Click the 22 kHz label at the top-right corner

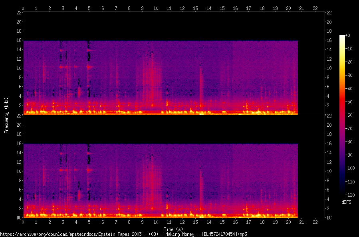click(329, 12)
